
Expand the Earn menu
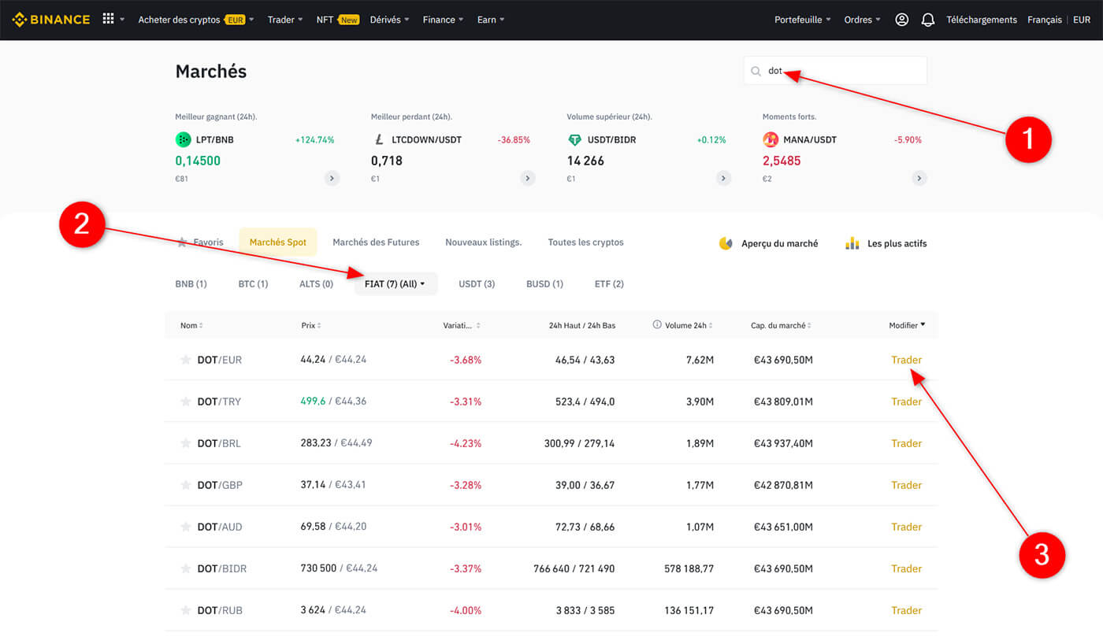coord(491,20)
